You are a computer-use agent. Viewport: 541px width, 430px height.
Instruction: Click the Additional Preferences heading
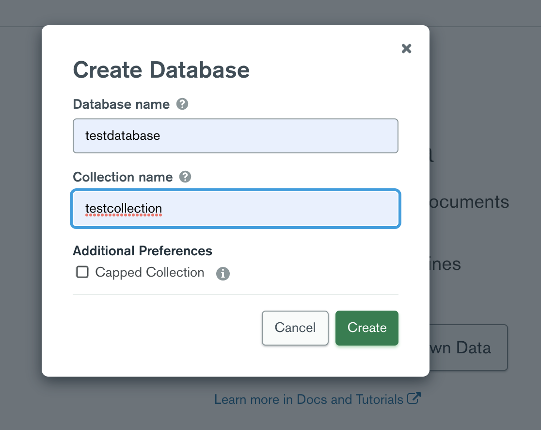(142, 251)
